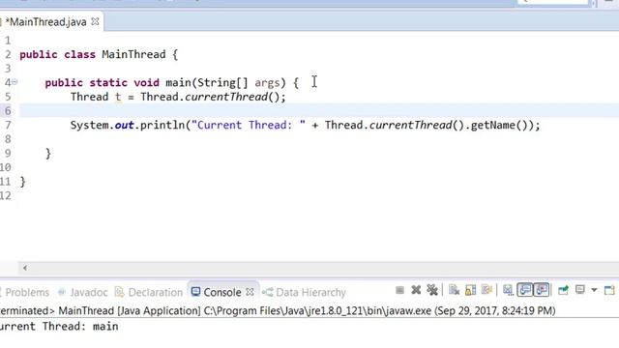Pin the Console view
The width and height of the screenshot is (619, 348).
tap(563, 290)
